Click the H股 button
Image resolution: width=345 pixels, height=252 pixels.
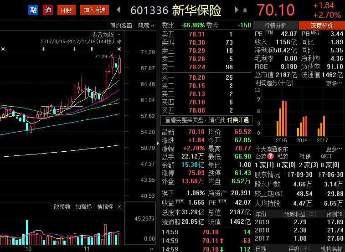[66, 10]
